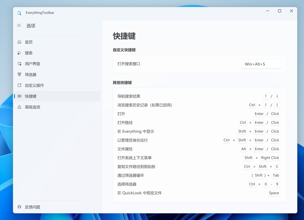Click the C key badge in copy-path row
304x220 pixels.
click(x=277, y=167)
